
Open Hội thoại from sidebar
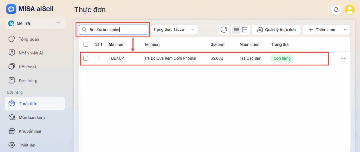27,67
